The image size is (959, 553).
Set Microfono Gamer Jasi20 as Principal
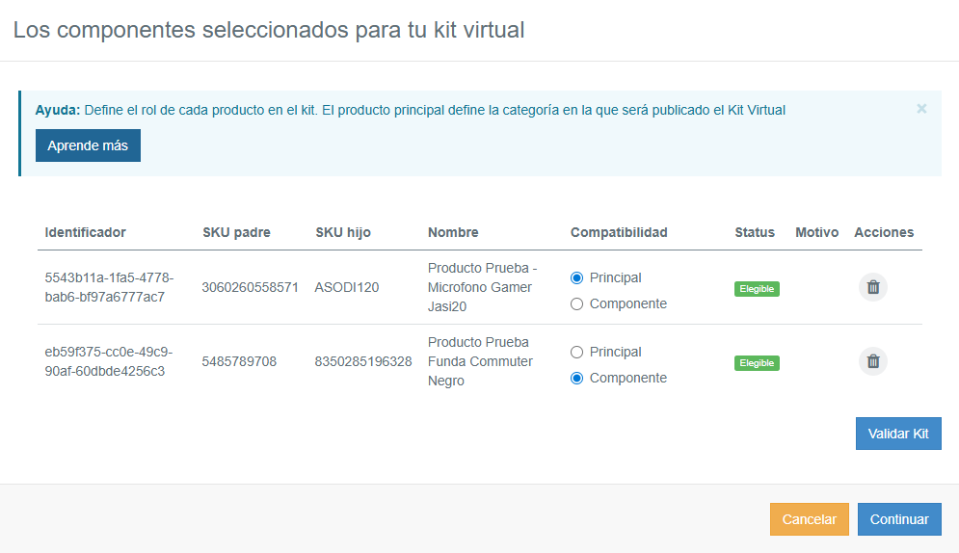[577, 277]
